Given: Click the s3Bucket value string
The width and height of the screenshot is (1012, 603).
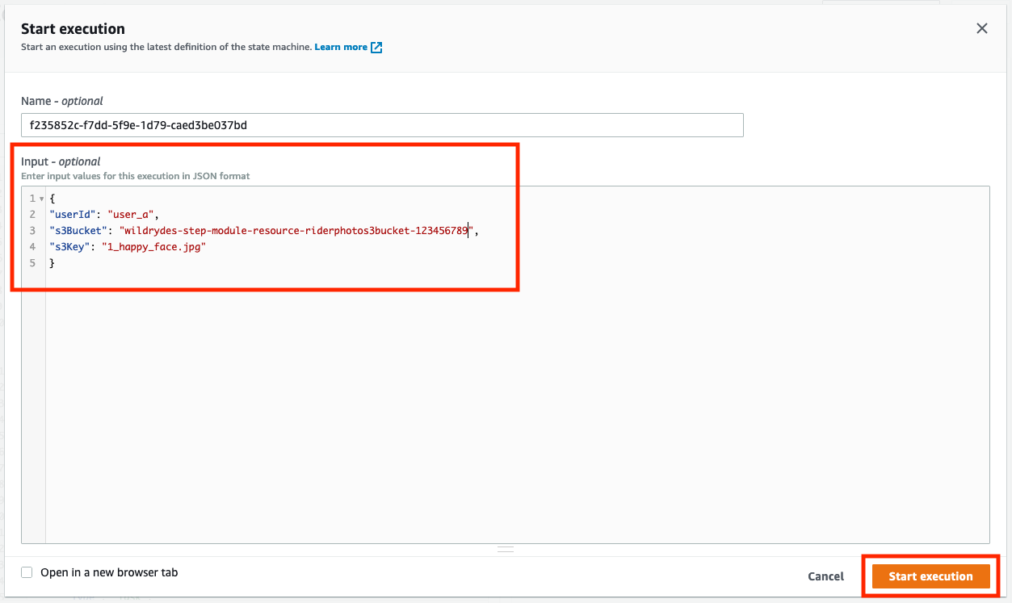Looking at the screenshot, I should pyautogui.click(x=296, y=231).
